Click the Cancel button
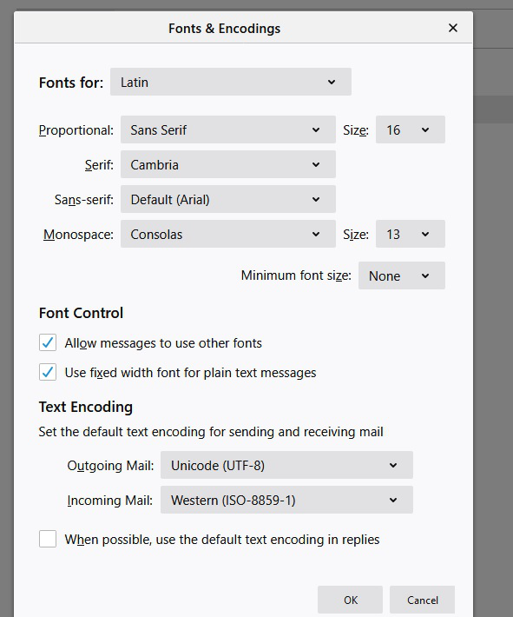Screen dimensions: 513x617 [x=422, y=600]
